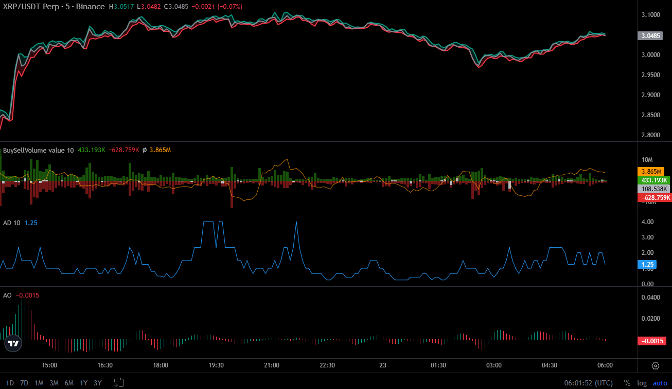Click the red -628.759K scale label

(x=654, y=198)
